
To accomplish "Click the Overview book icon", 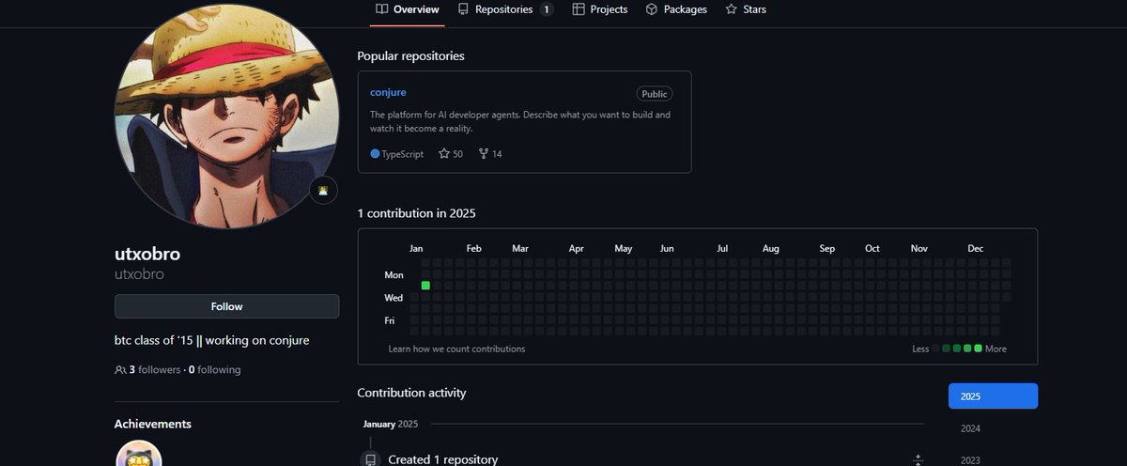I will pos(381,9).
